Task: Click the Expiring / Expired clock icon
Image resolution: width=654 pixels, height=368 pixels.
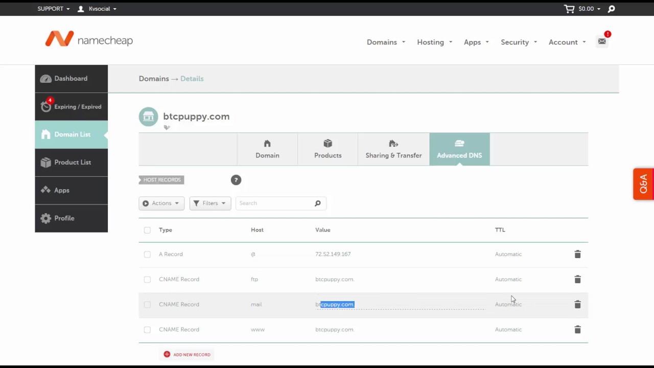Action: tap(46, 106)
